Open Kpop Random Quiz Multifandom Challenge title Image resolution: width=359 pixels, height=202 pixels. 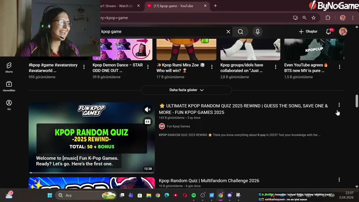coord(209,181)
